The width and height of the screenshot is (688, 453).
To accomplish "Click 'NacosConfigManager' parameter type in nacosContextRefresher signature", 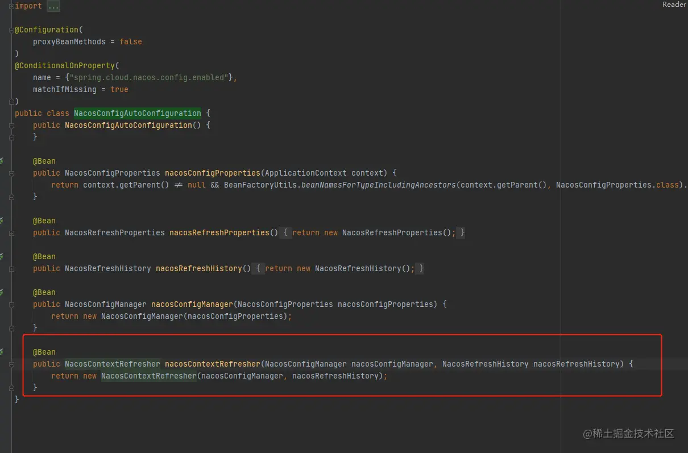I will tap(306, 364).
